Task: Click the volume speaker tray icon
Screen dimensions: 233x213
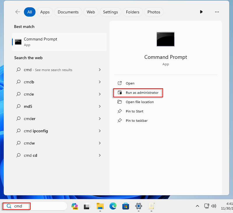Action: point(214,206)
